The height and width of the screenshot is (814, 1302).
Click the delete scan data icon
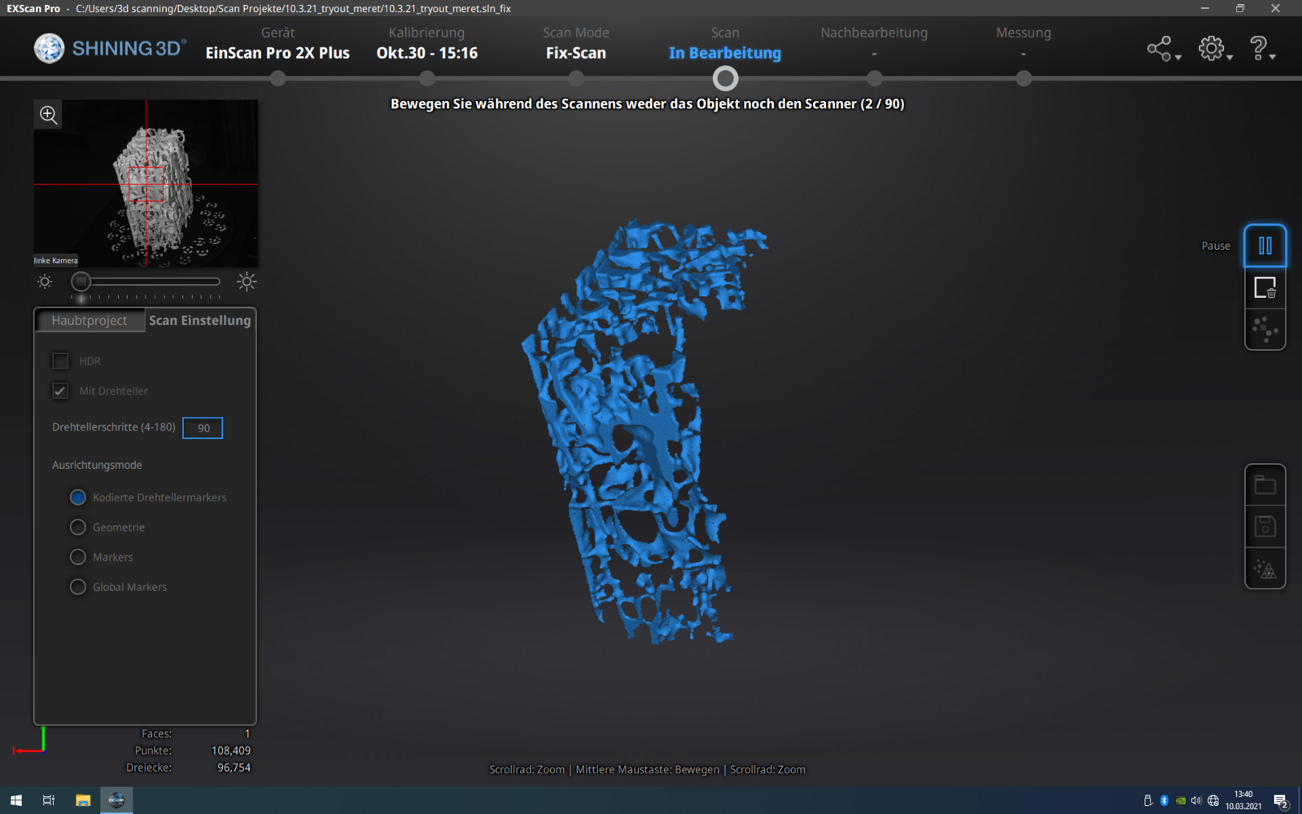[x=1265, y=288]
